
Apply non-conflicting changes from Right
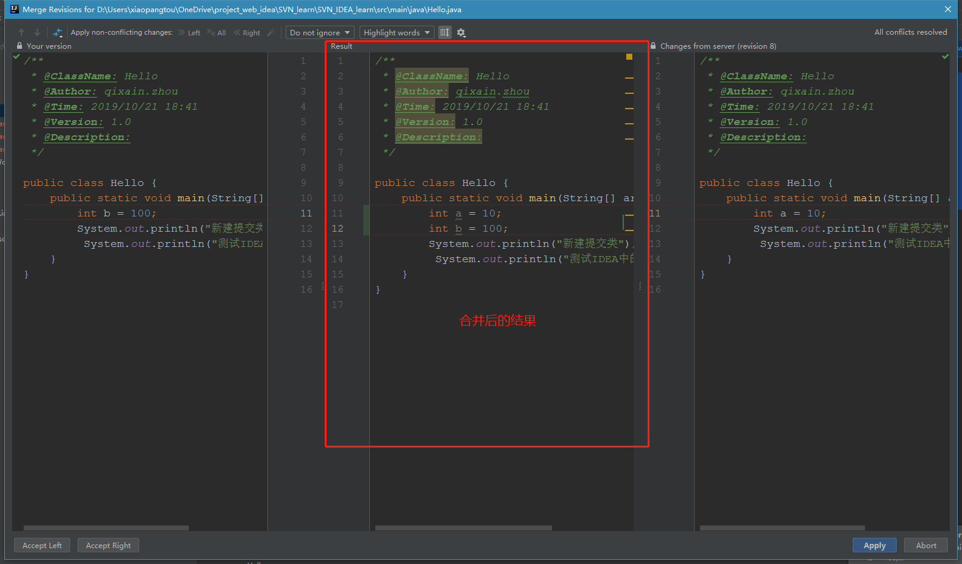coord(247,33)
